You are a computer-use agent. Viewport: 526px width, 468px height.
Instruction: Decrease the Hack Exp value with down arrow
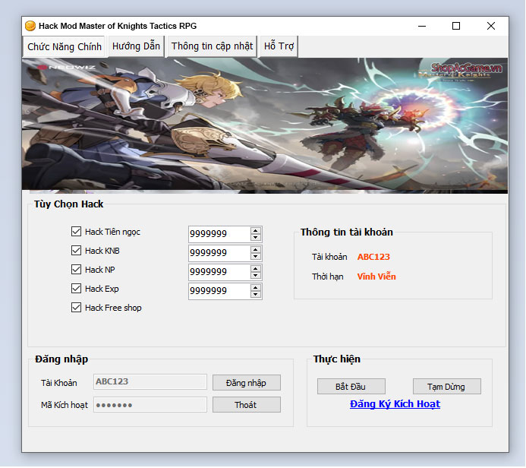(256, 295)
